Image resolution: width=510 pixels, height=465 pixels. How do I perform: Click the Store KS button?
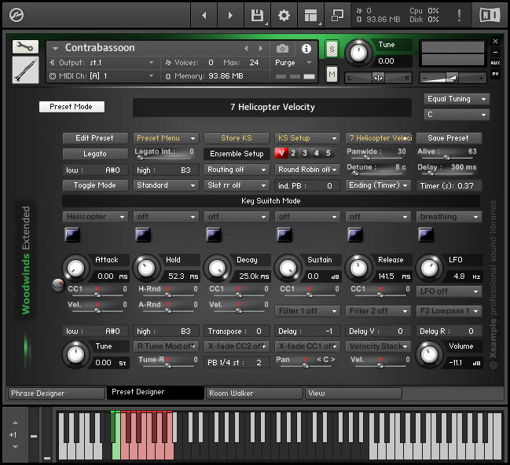pyautogui.click(x=237, y=138)
